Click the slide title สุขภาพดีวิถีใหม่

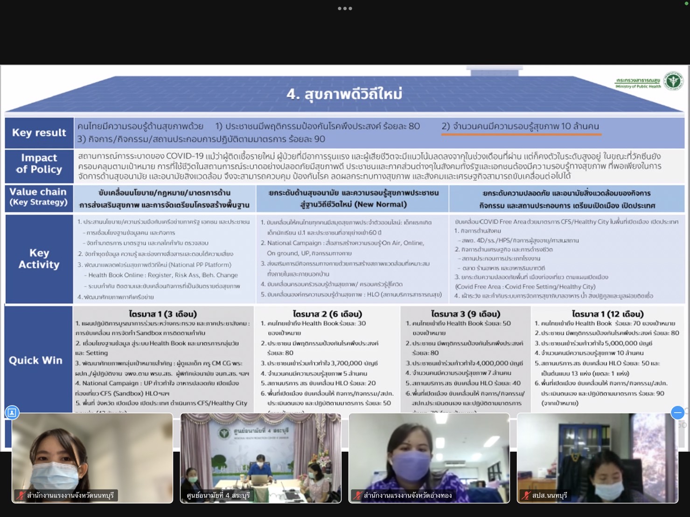[344, 94]
